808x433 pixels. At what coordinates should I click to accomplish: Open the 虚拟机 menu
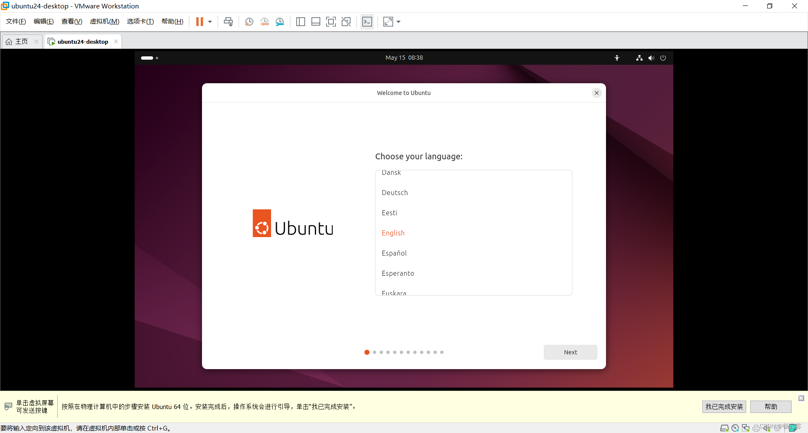coord(104,21)
